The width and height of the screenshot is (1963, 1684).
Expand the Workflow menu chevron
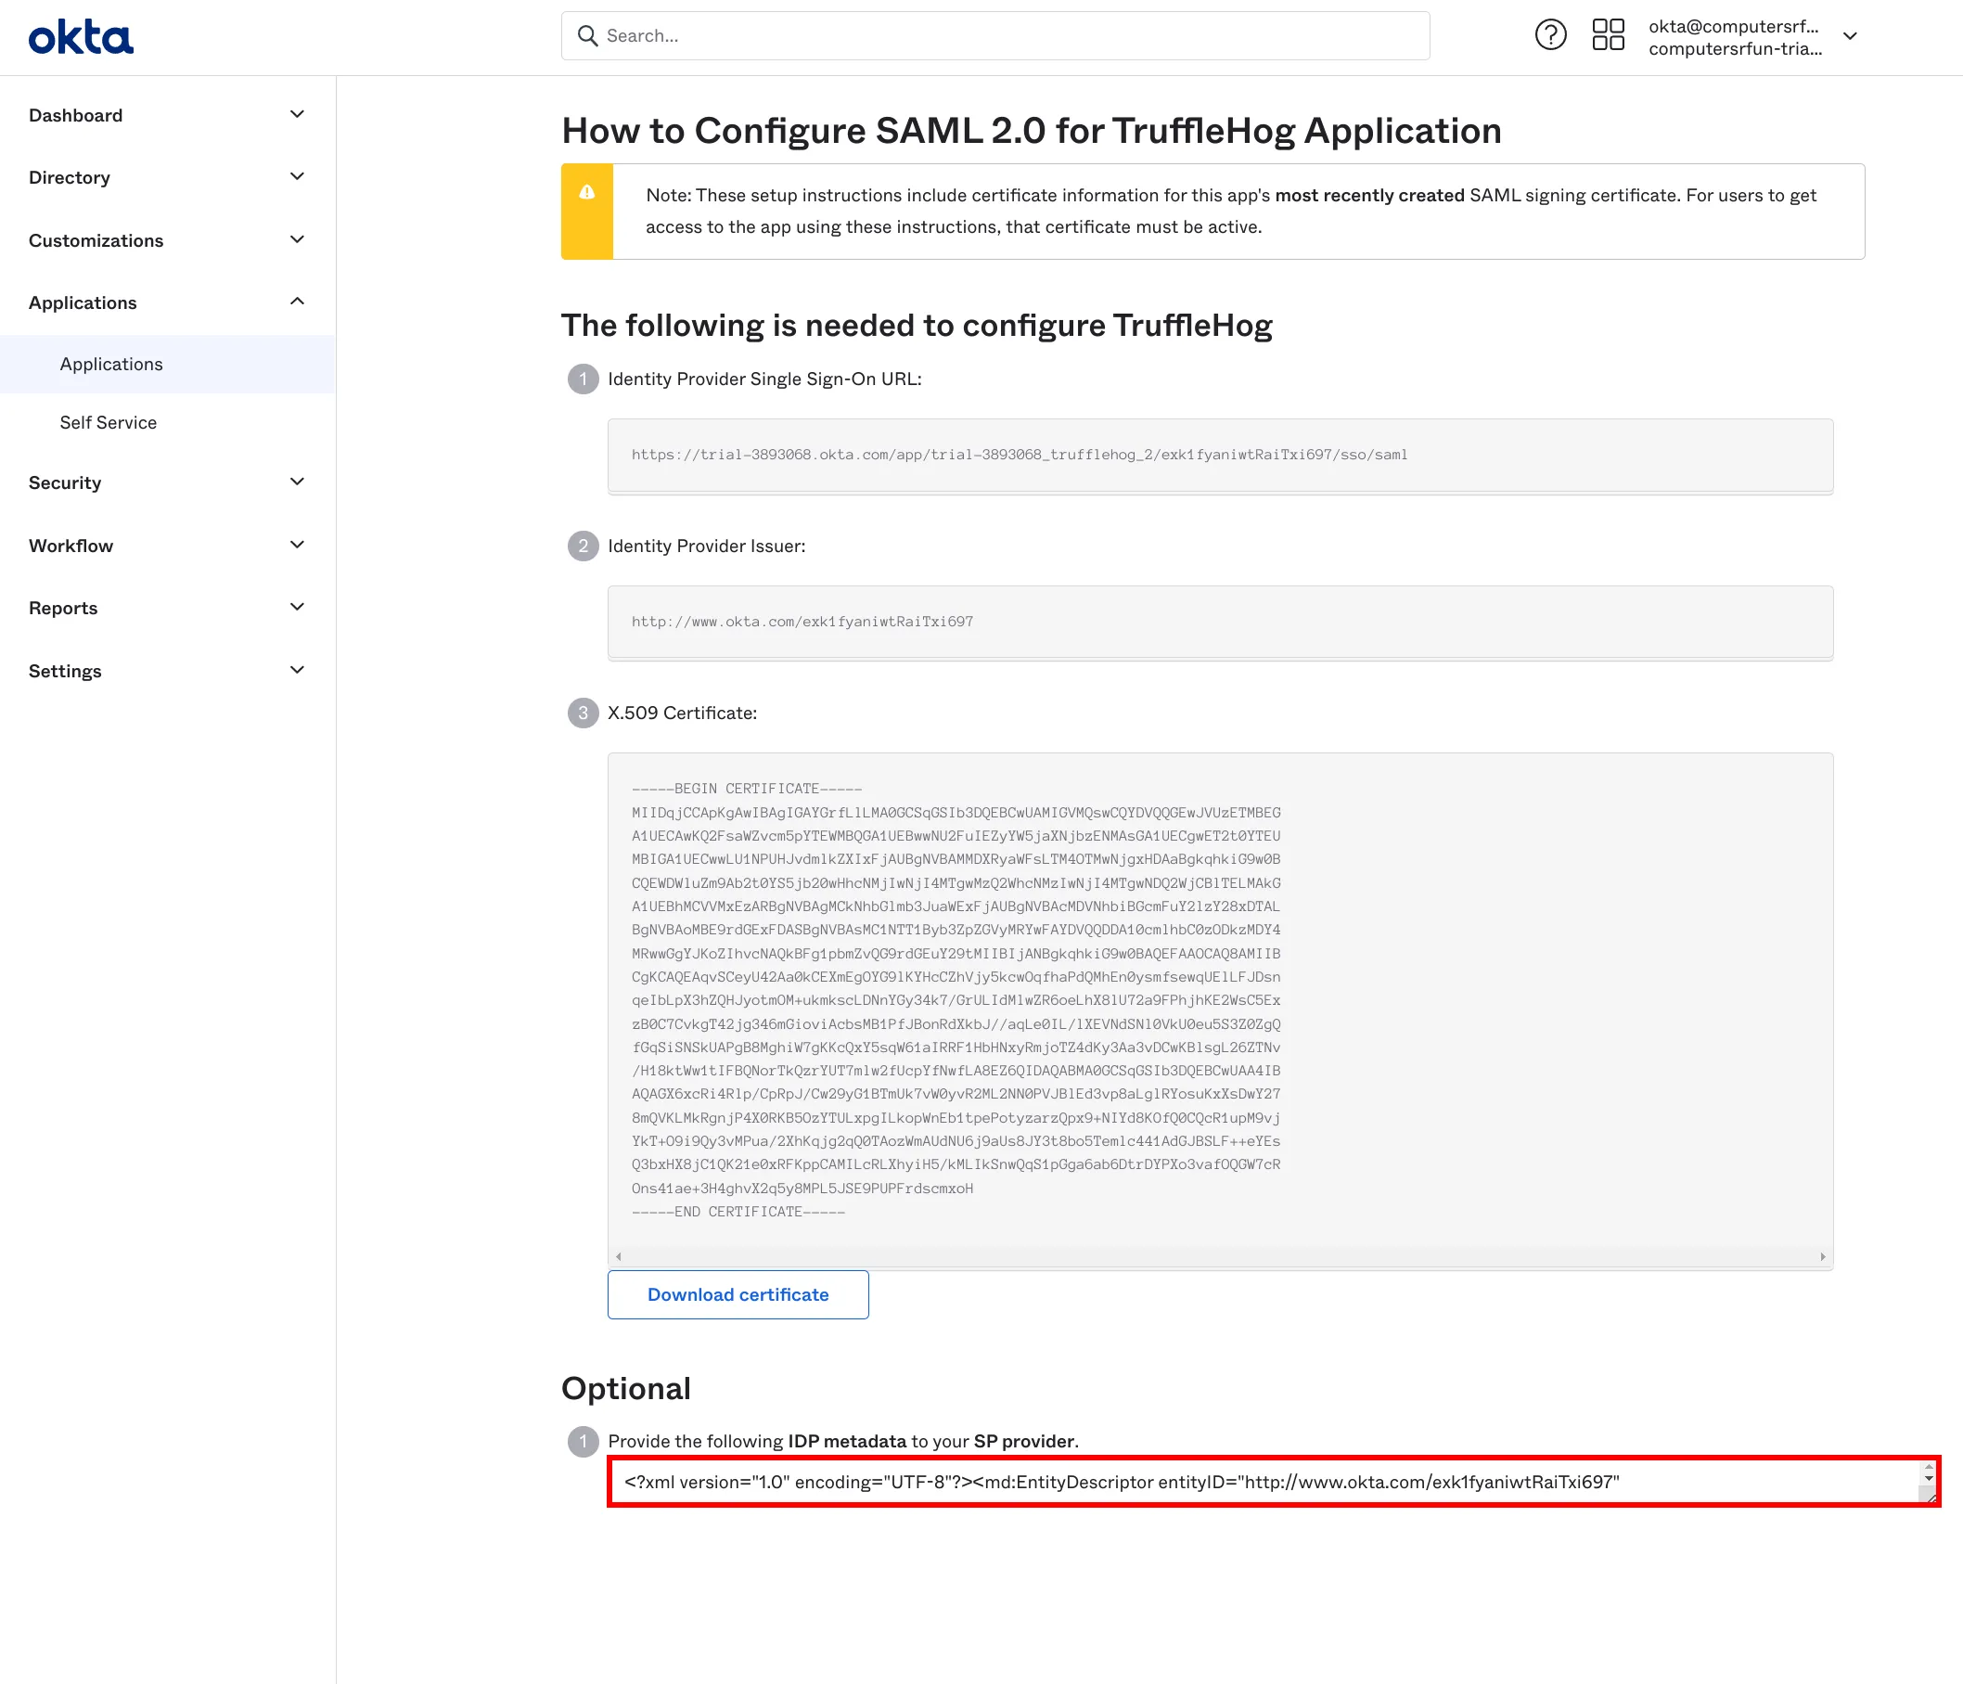297,545
